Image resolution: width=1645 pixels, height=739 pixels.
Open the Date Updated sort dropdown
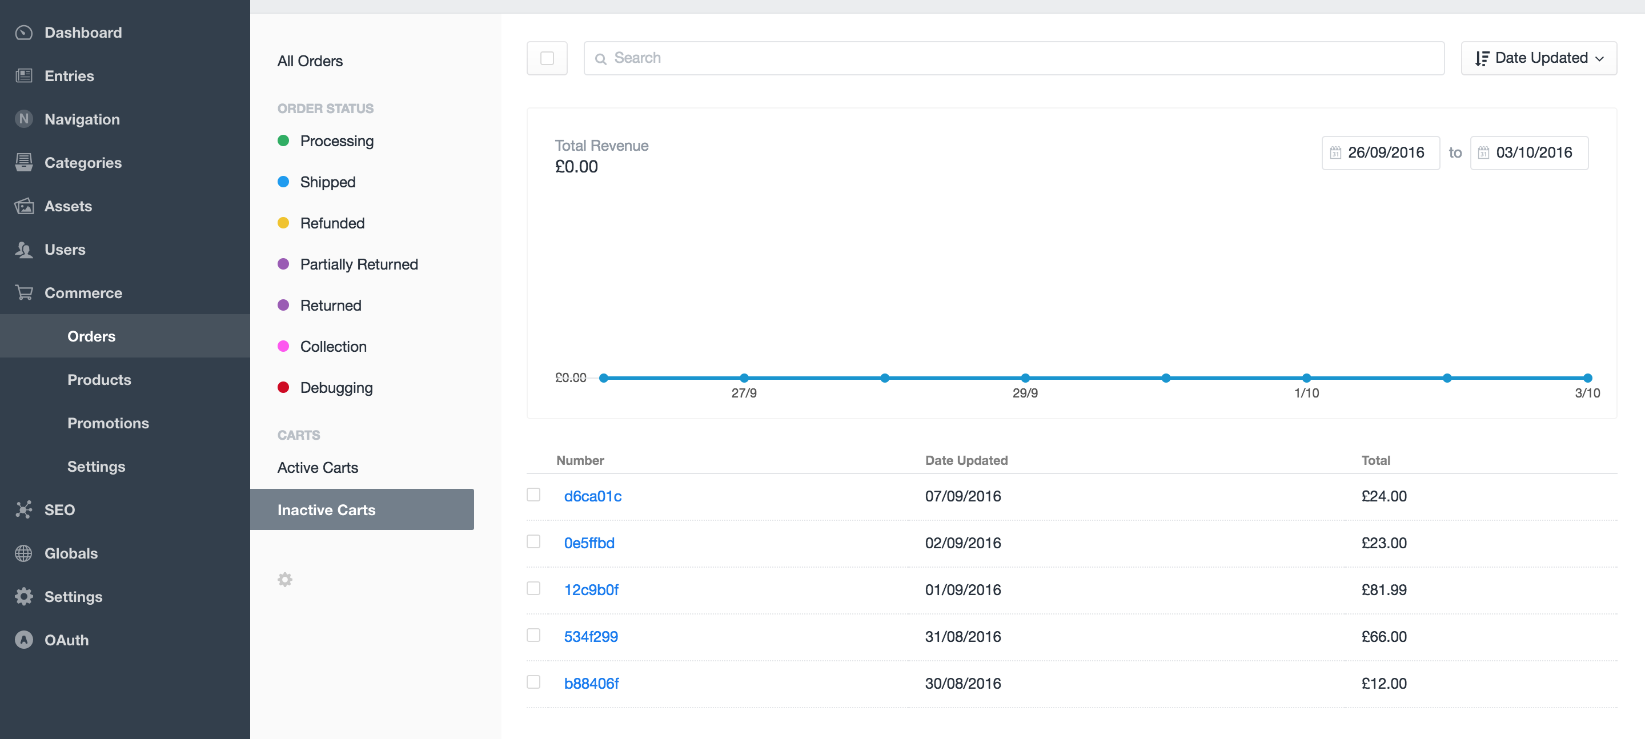tap(1538, 58)
